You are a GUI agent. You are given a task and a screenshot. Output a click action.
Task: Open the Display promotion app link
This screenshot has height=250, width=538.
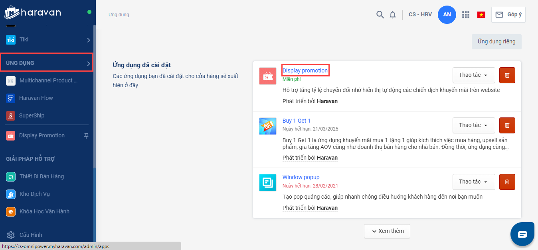tap(305, 71)
